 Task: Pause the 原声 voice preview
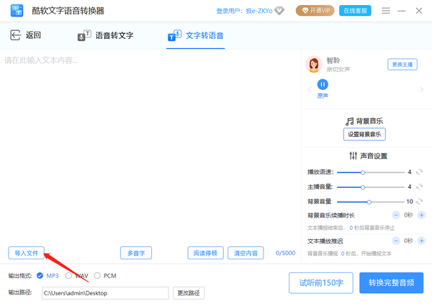323,84
